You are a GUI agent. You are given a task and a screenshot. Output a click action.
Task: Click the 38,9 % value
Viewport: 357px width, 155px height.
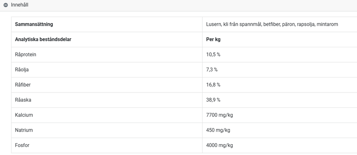(x=213, y=100)
